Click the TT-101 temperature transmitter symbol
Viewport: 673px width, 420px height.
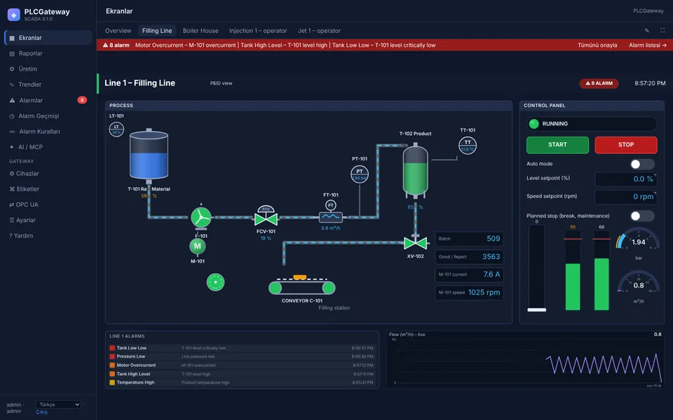[468, 146]
